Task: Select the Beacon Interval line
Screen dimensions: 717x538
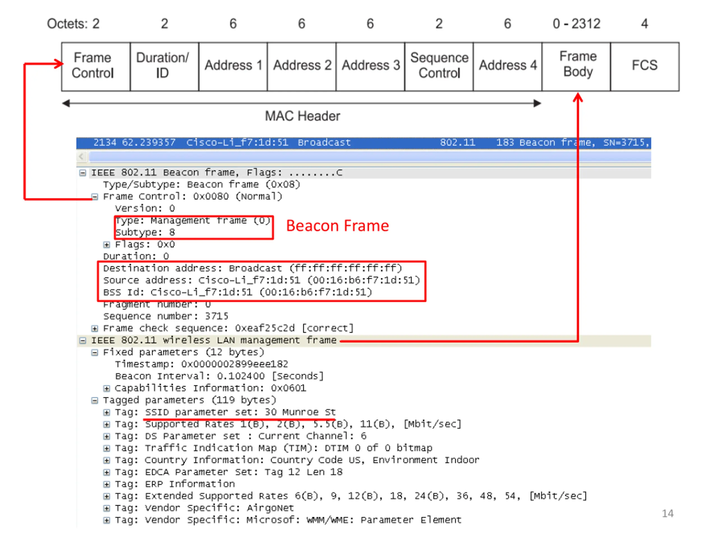Action: tap(220, 377)
